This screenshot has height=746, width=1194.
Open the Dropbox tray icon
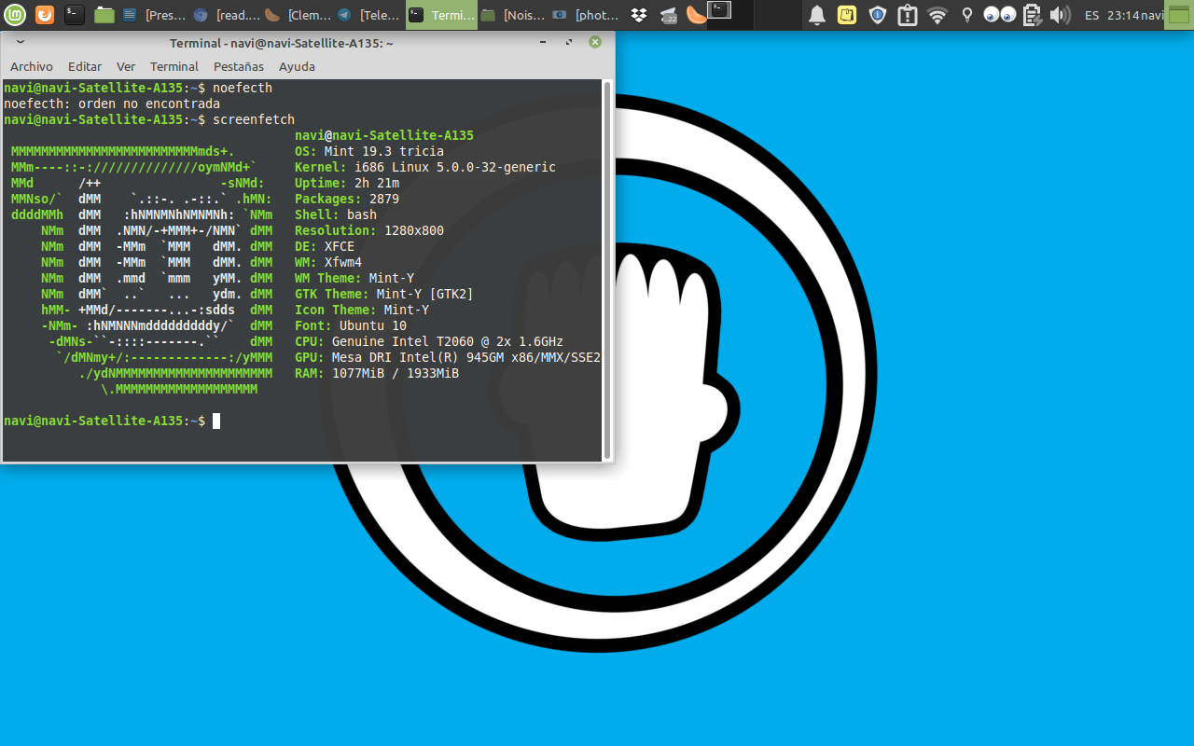[x=639, y=15]
